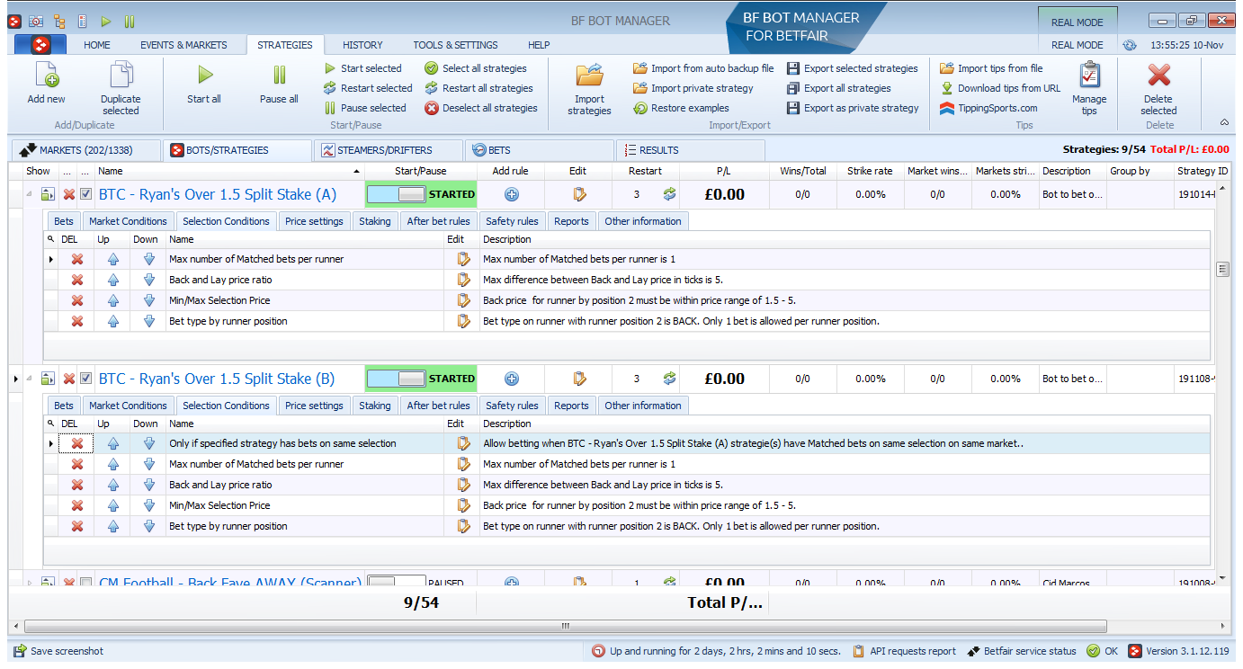Toggle the STARTED switch for Strategy (A)
Viewport: 1243px width, 669px height.
pyautogui.click(x=398, y=194)
